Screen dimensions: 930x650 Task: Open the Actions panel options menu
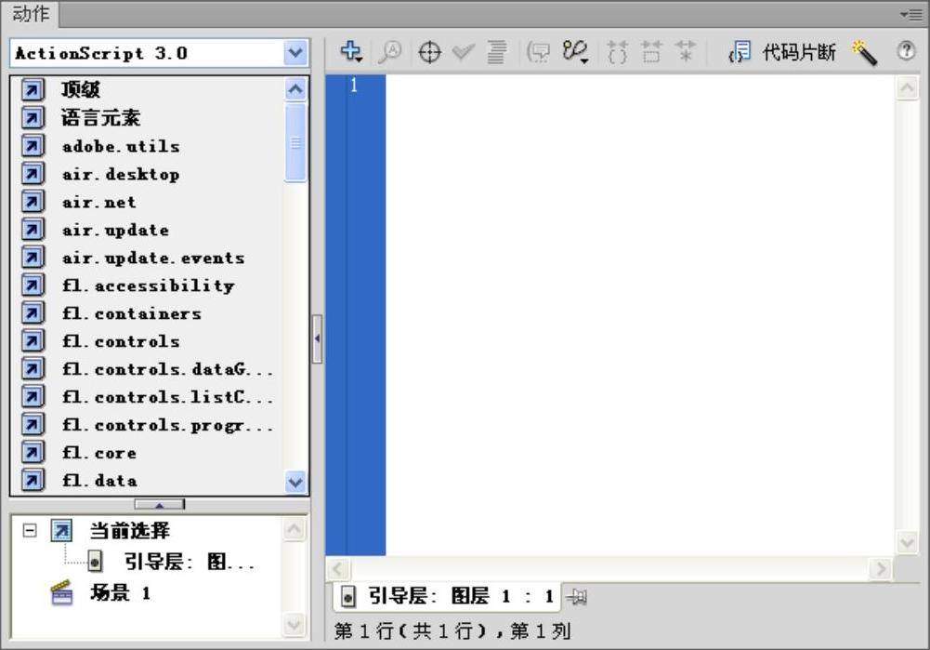(x=910, y=14)
